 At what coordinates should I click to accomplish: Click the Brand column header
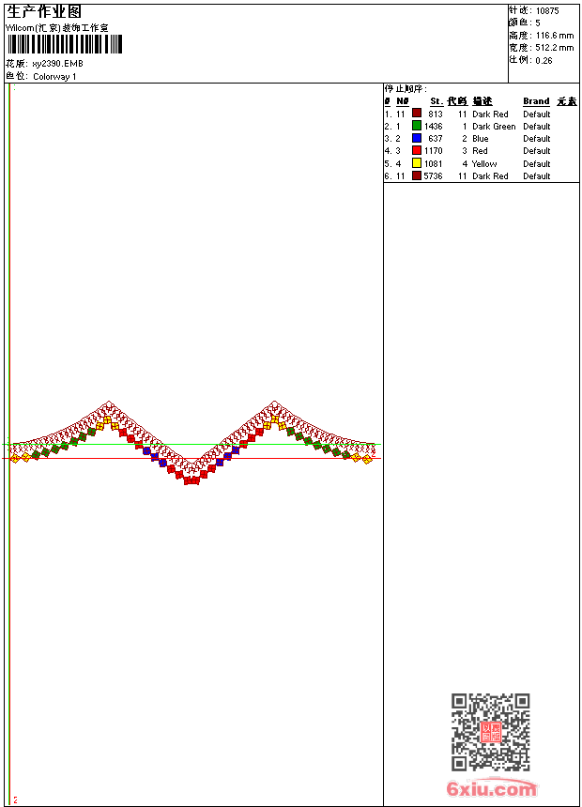pyautogui.click(x=536, y=101)
